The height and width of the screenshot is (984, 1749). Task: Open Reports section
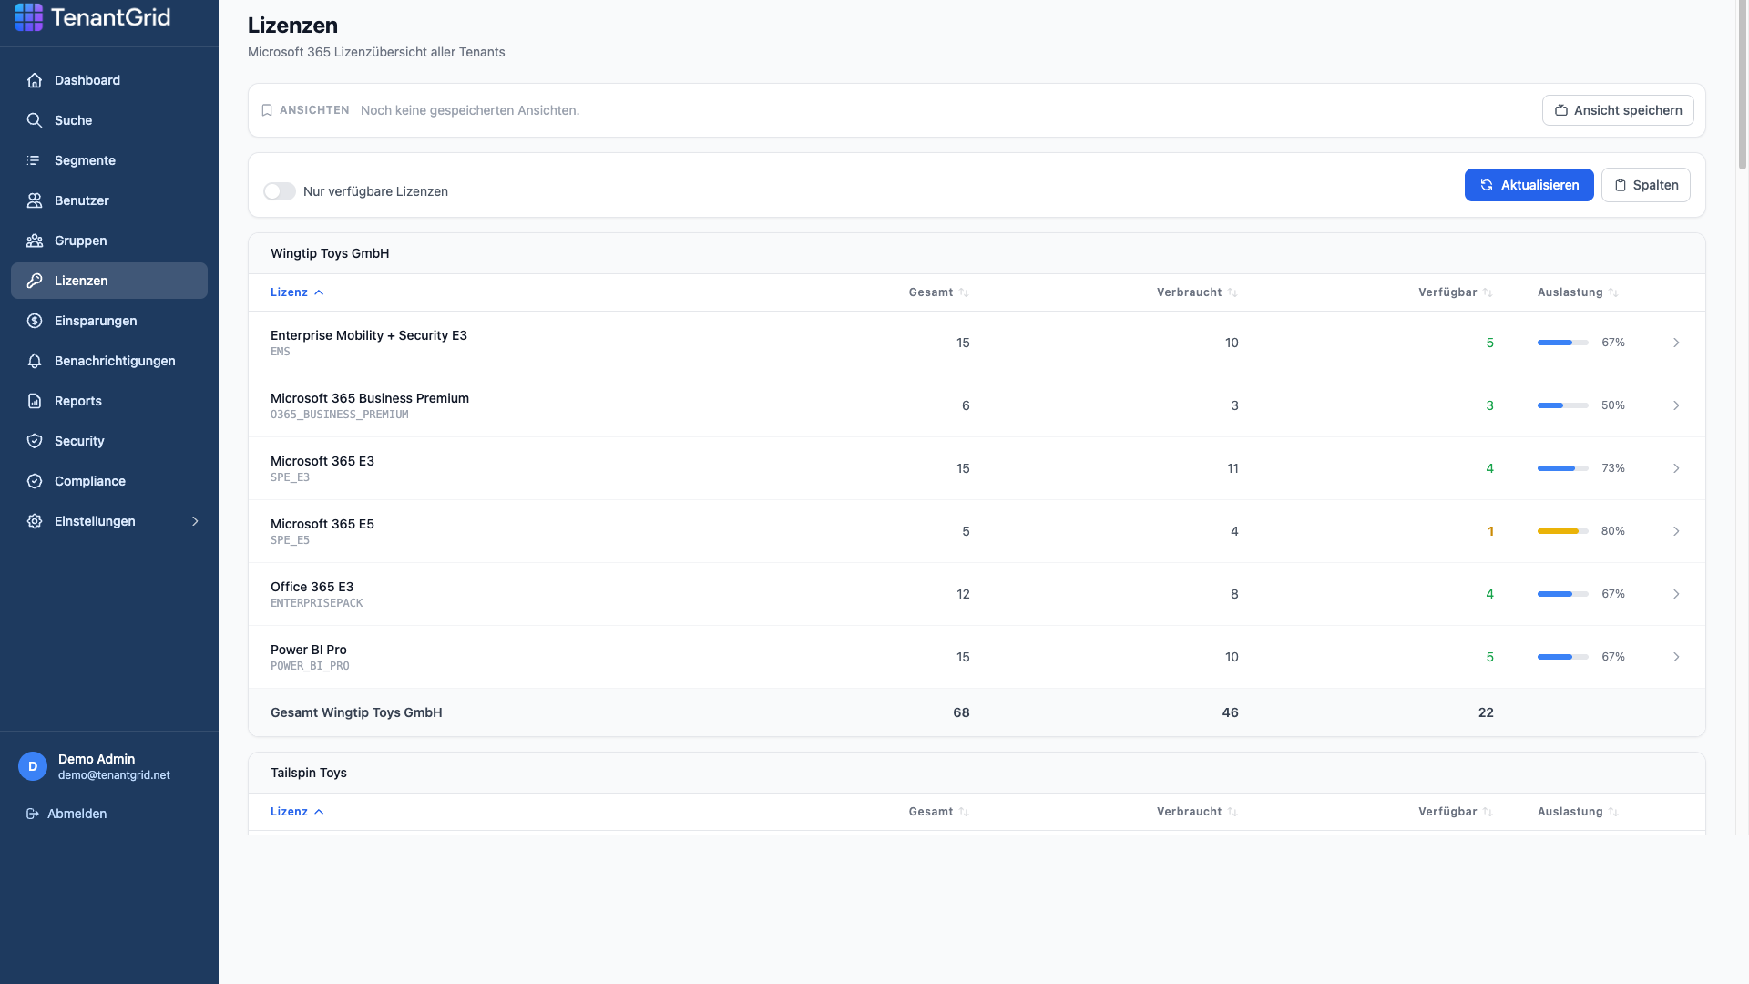pos(109,401)
